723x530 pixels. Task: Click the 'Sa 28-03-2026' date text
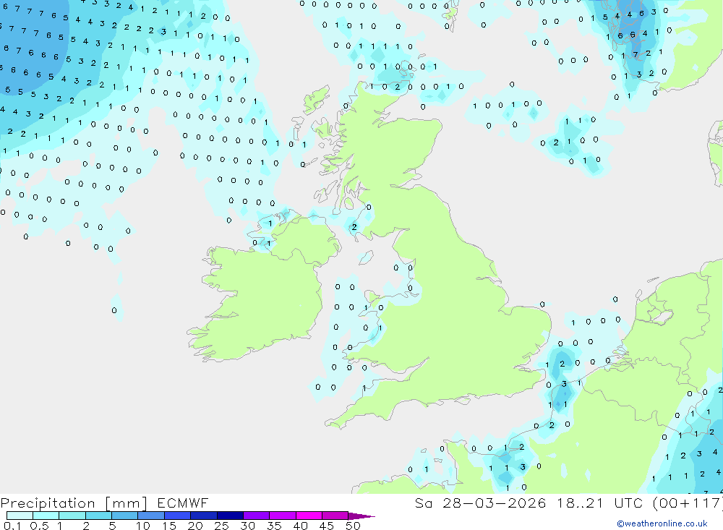point(480,503)
